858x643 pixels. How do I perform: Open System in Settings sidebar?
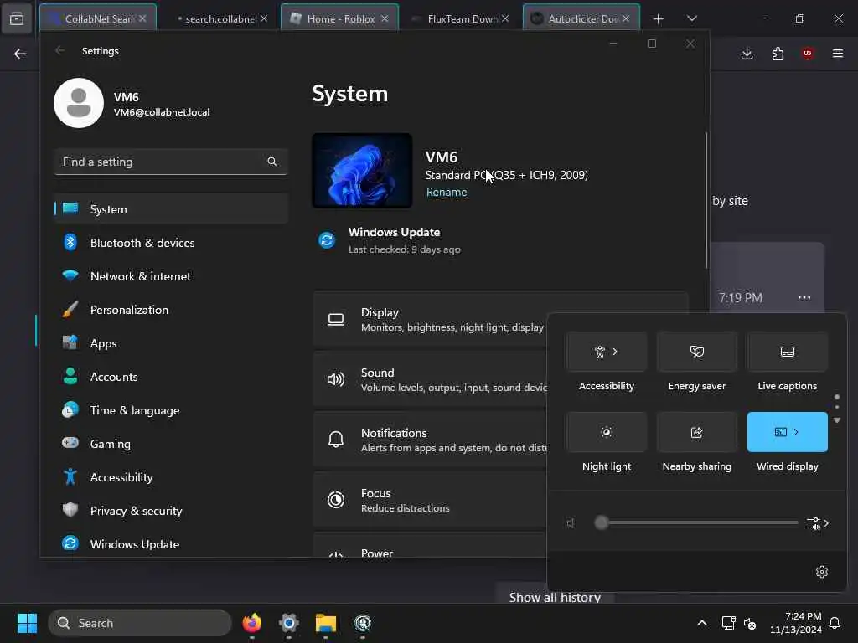171,208
